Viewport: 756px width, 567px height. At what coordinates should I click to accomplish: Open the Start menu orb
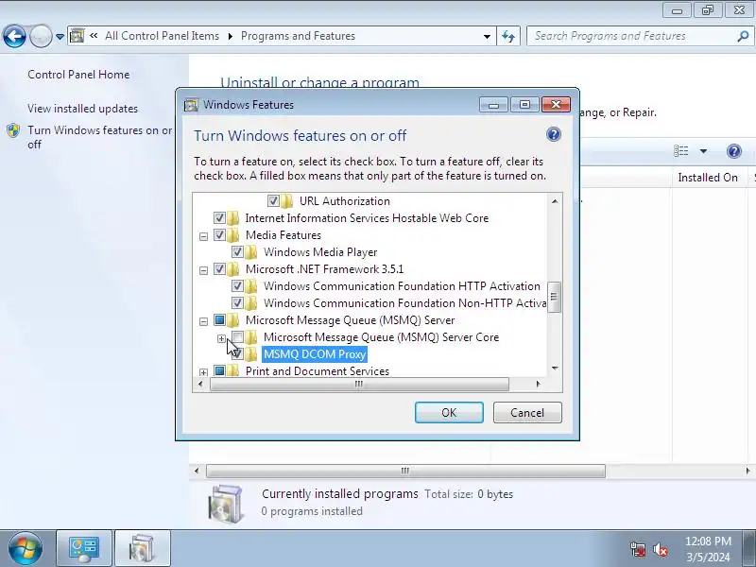(26, 548)
